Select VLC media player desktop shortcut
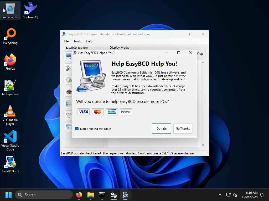 [x=10, y=115]
